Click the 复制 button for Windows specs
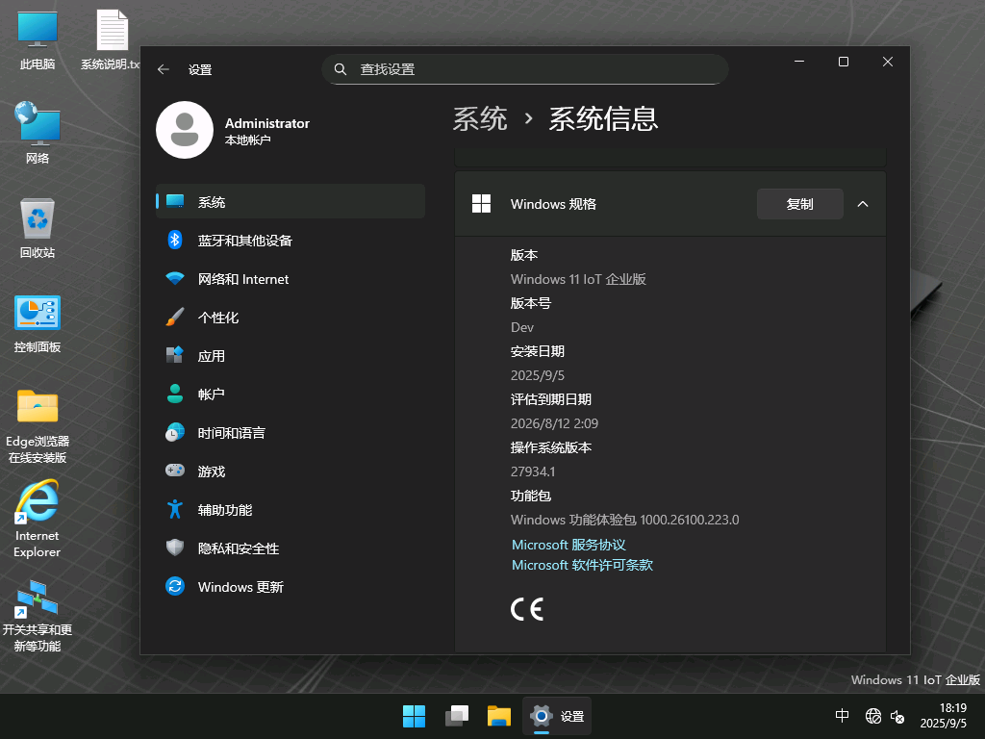The width and height of the screenshot is (985, 739). pyautogui.click(x=799, y=204)
